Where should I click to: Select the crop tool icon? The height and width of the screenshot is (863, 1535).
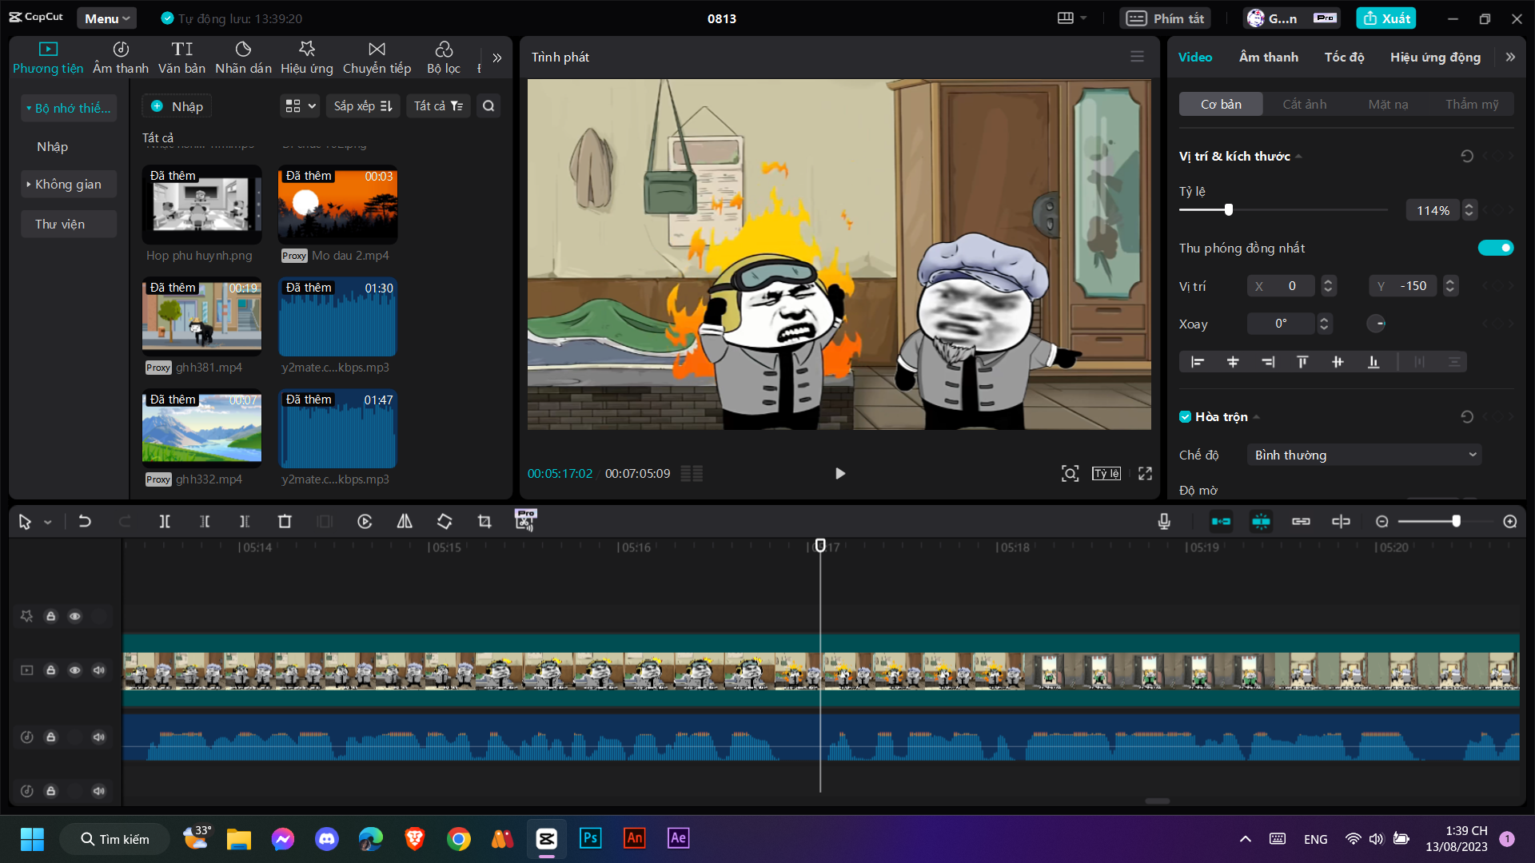(484, 522)
